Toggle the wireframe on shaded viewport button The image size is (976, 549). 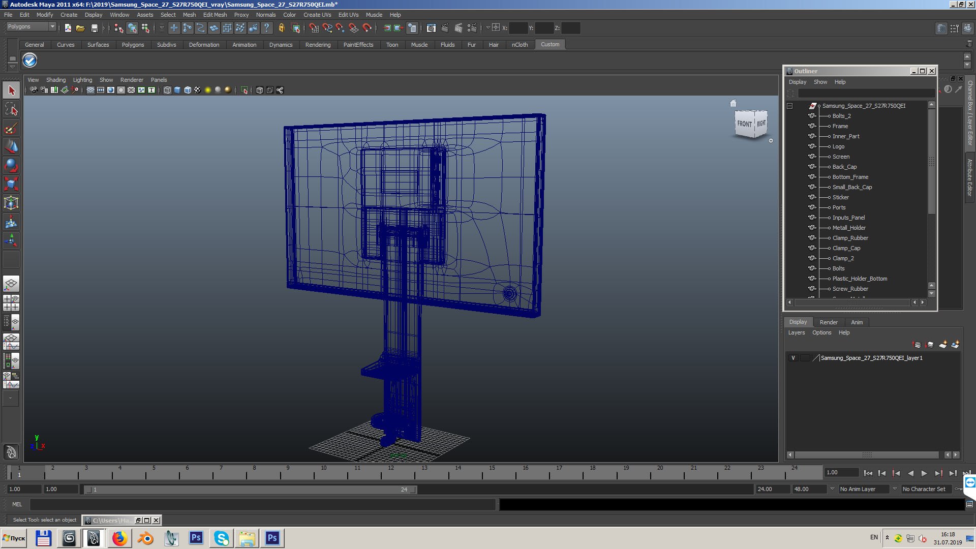188,90
